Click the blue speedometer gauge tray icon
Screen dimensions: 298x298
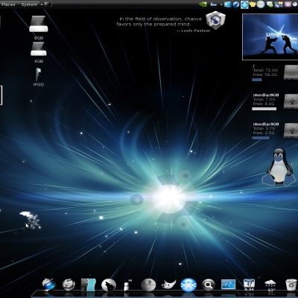click(236, 4)
